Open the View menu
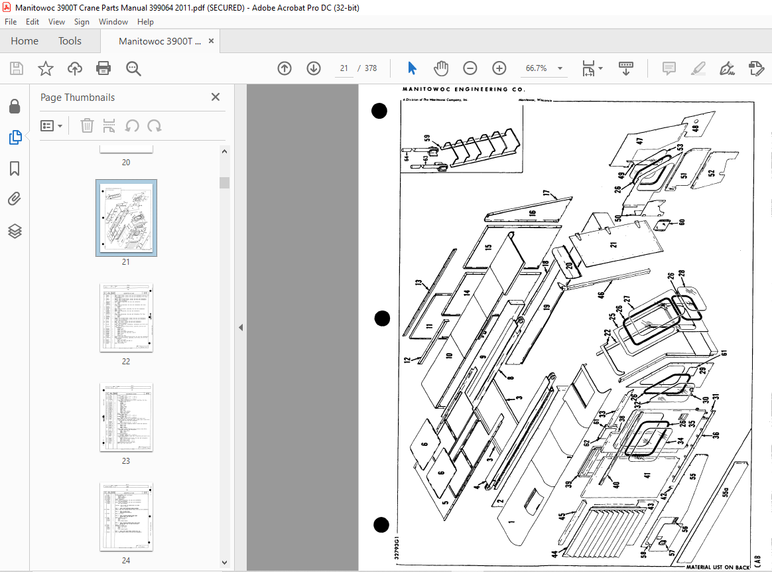The width and height of the screenshot is (772, 572). click(x=56, y=22)
